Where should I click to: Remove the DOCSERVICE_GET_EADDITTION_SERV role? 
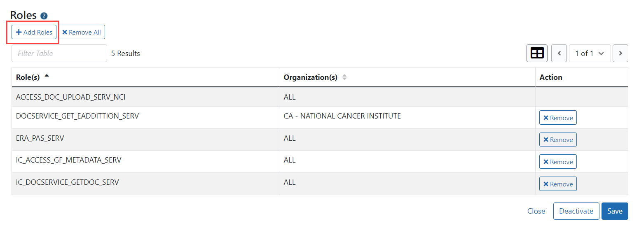coord(558,118)
